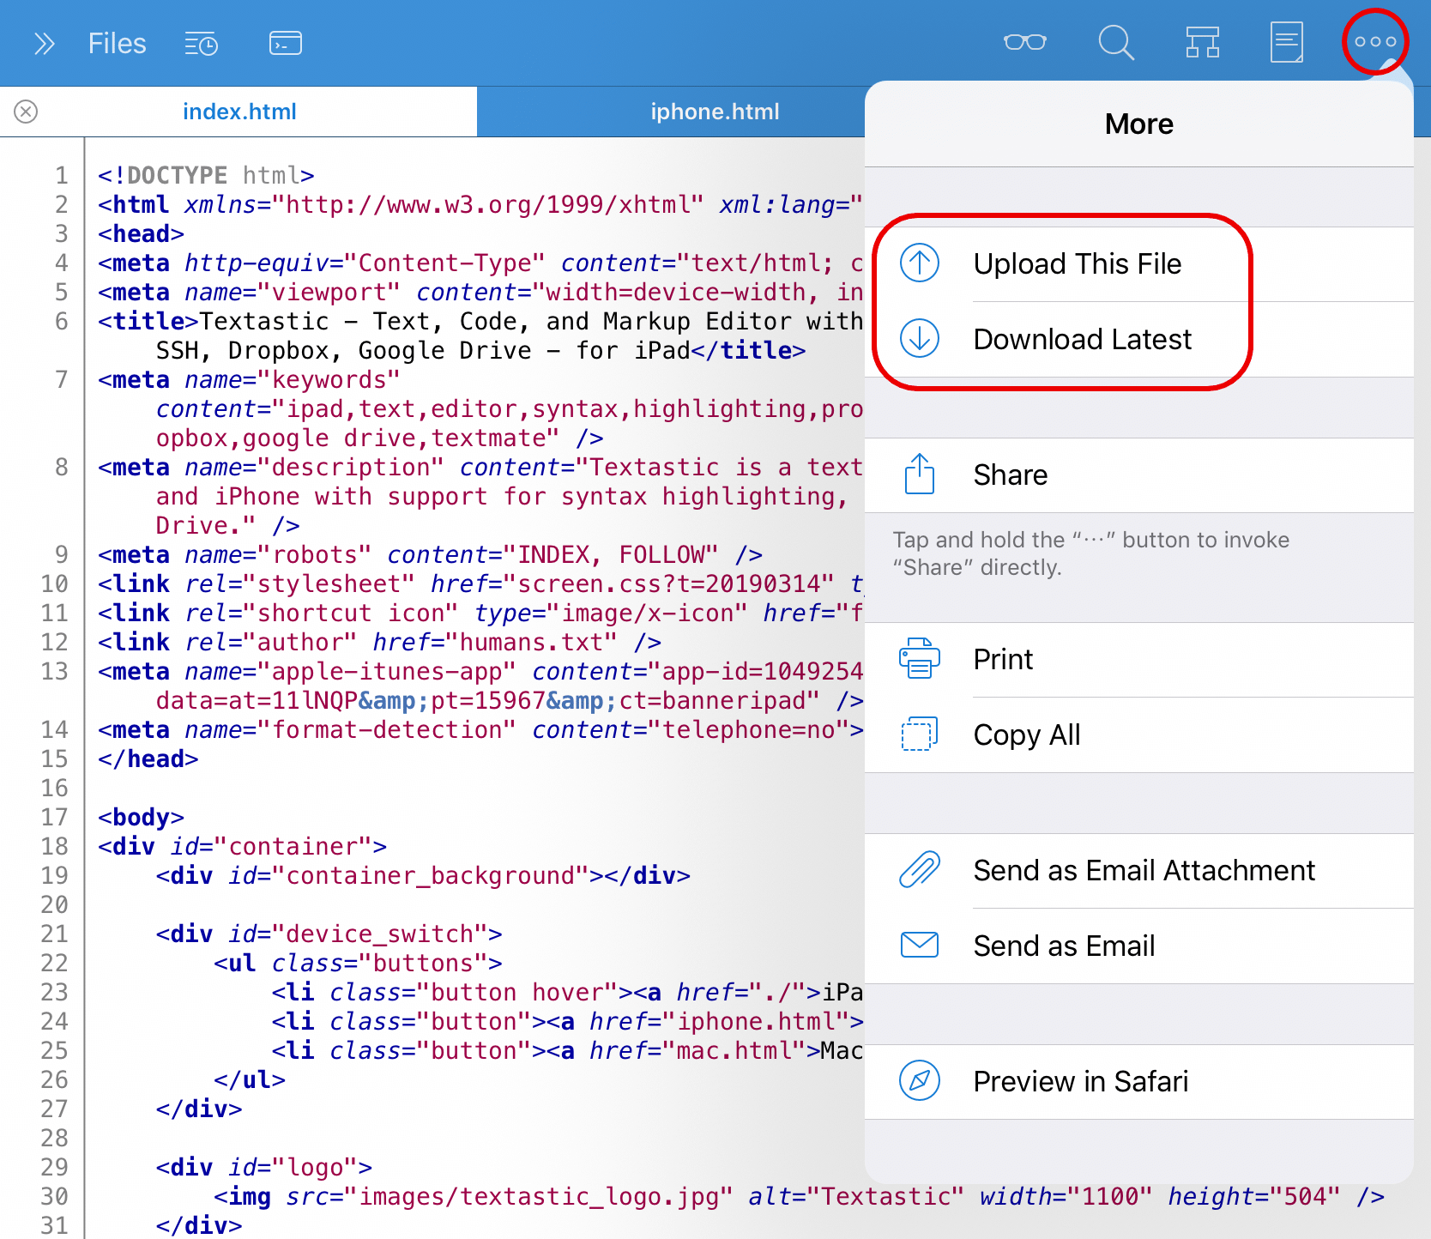Image resolution: width=1431 pixels, height=1239 pixels.
Task: Toggle read-only glasses icon
Action: click(x=1025, y=42)
